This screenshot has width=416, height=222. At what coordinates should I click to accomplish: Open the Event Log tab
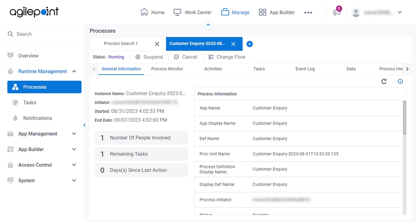click(305, 69)
